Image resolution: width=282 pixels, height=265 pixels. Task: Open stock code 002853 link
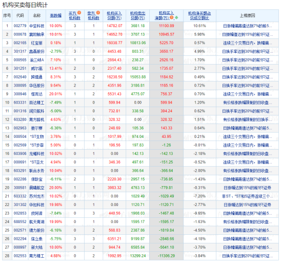click(x=20, y=213)
